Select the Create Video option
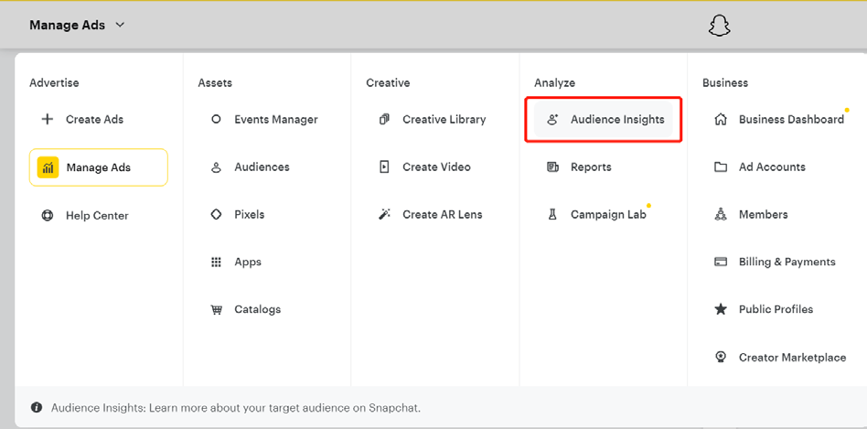The height and width of the screenshot is (429, 867). point(435,167)
